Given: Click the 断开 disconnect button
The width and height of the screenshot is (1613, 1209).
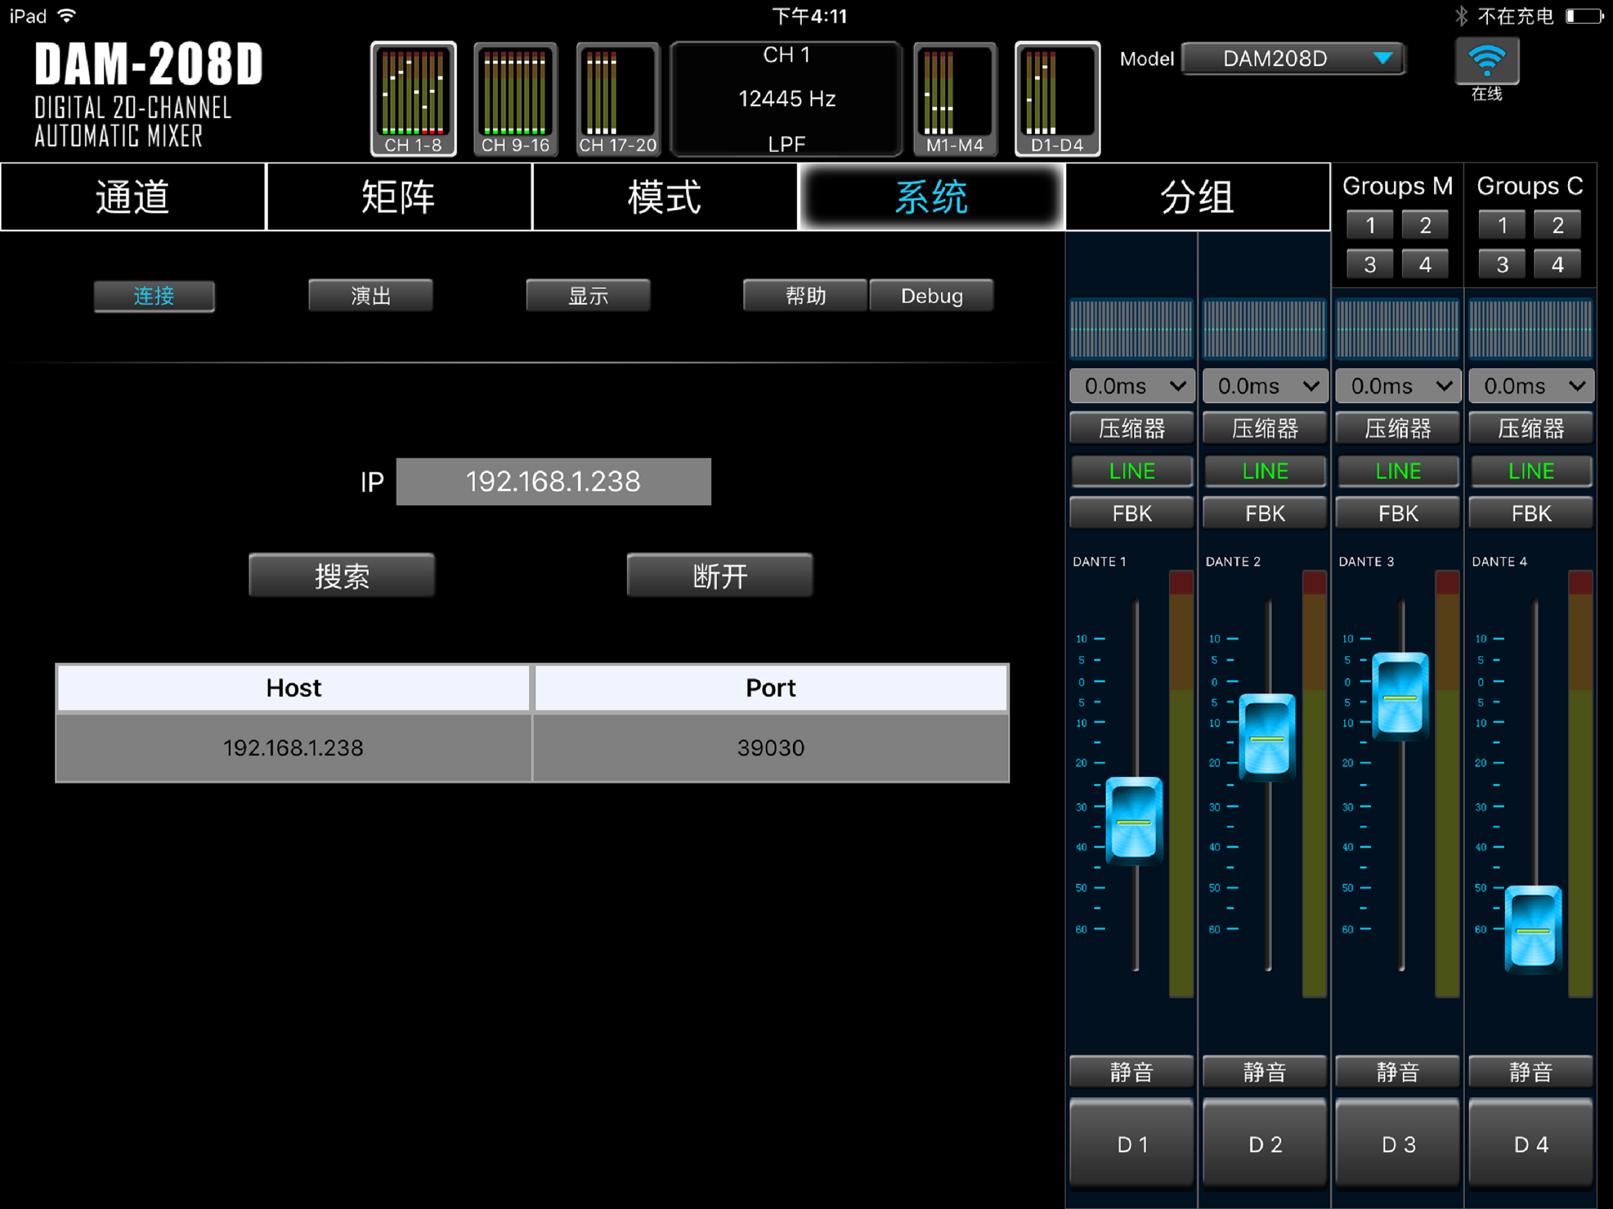Looking at the screenshot, I should (x=720, y=576).
